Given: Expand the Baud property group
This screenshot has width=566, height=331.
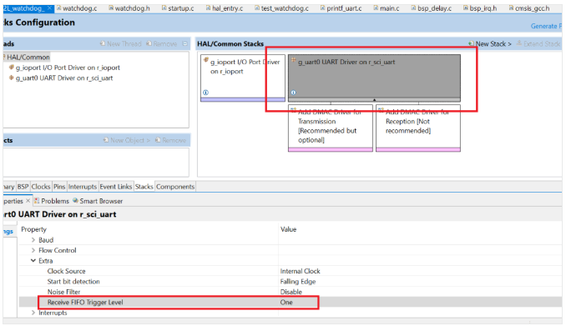Looking at the screenshot, I should [x=33, y=240].
